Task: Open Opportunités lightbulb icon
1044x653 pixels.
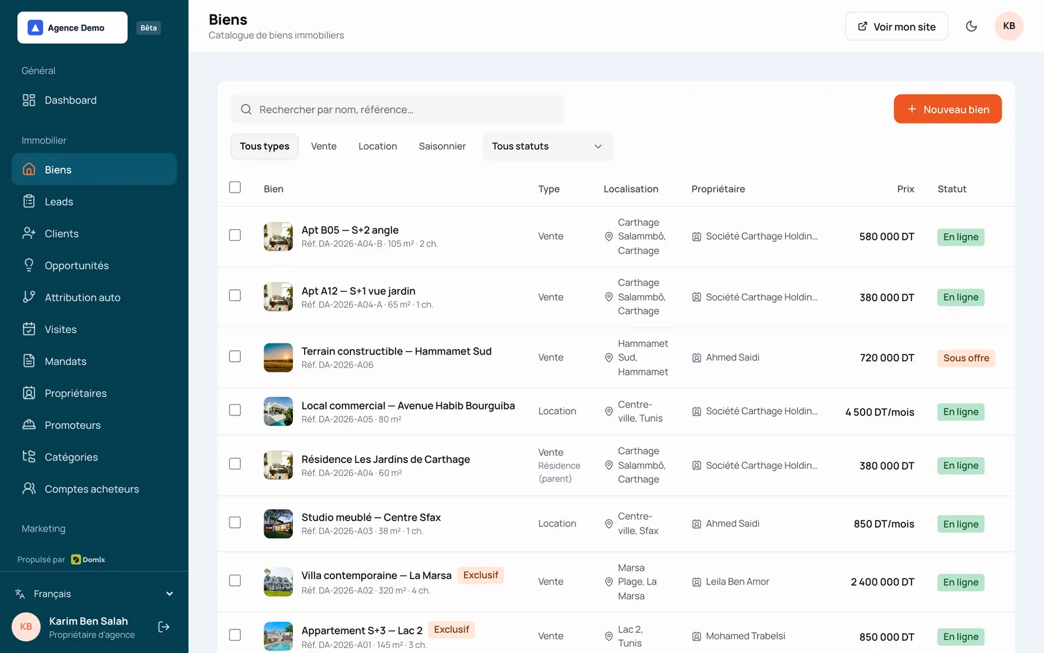Action: 29,265
